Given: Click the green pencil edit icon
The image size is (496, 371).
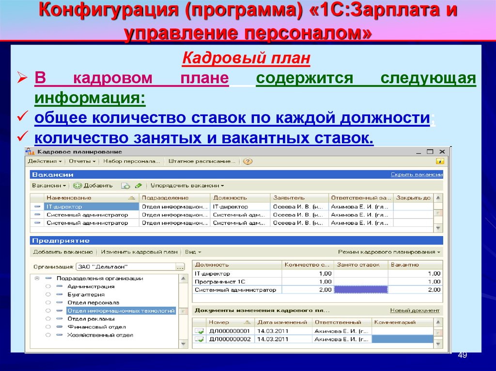Looking at the screenshot, I should 138,186.
